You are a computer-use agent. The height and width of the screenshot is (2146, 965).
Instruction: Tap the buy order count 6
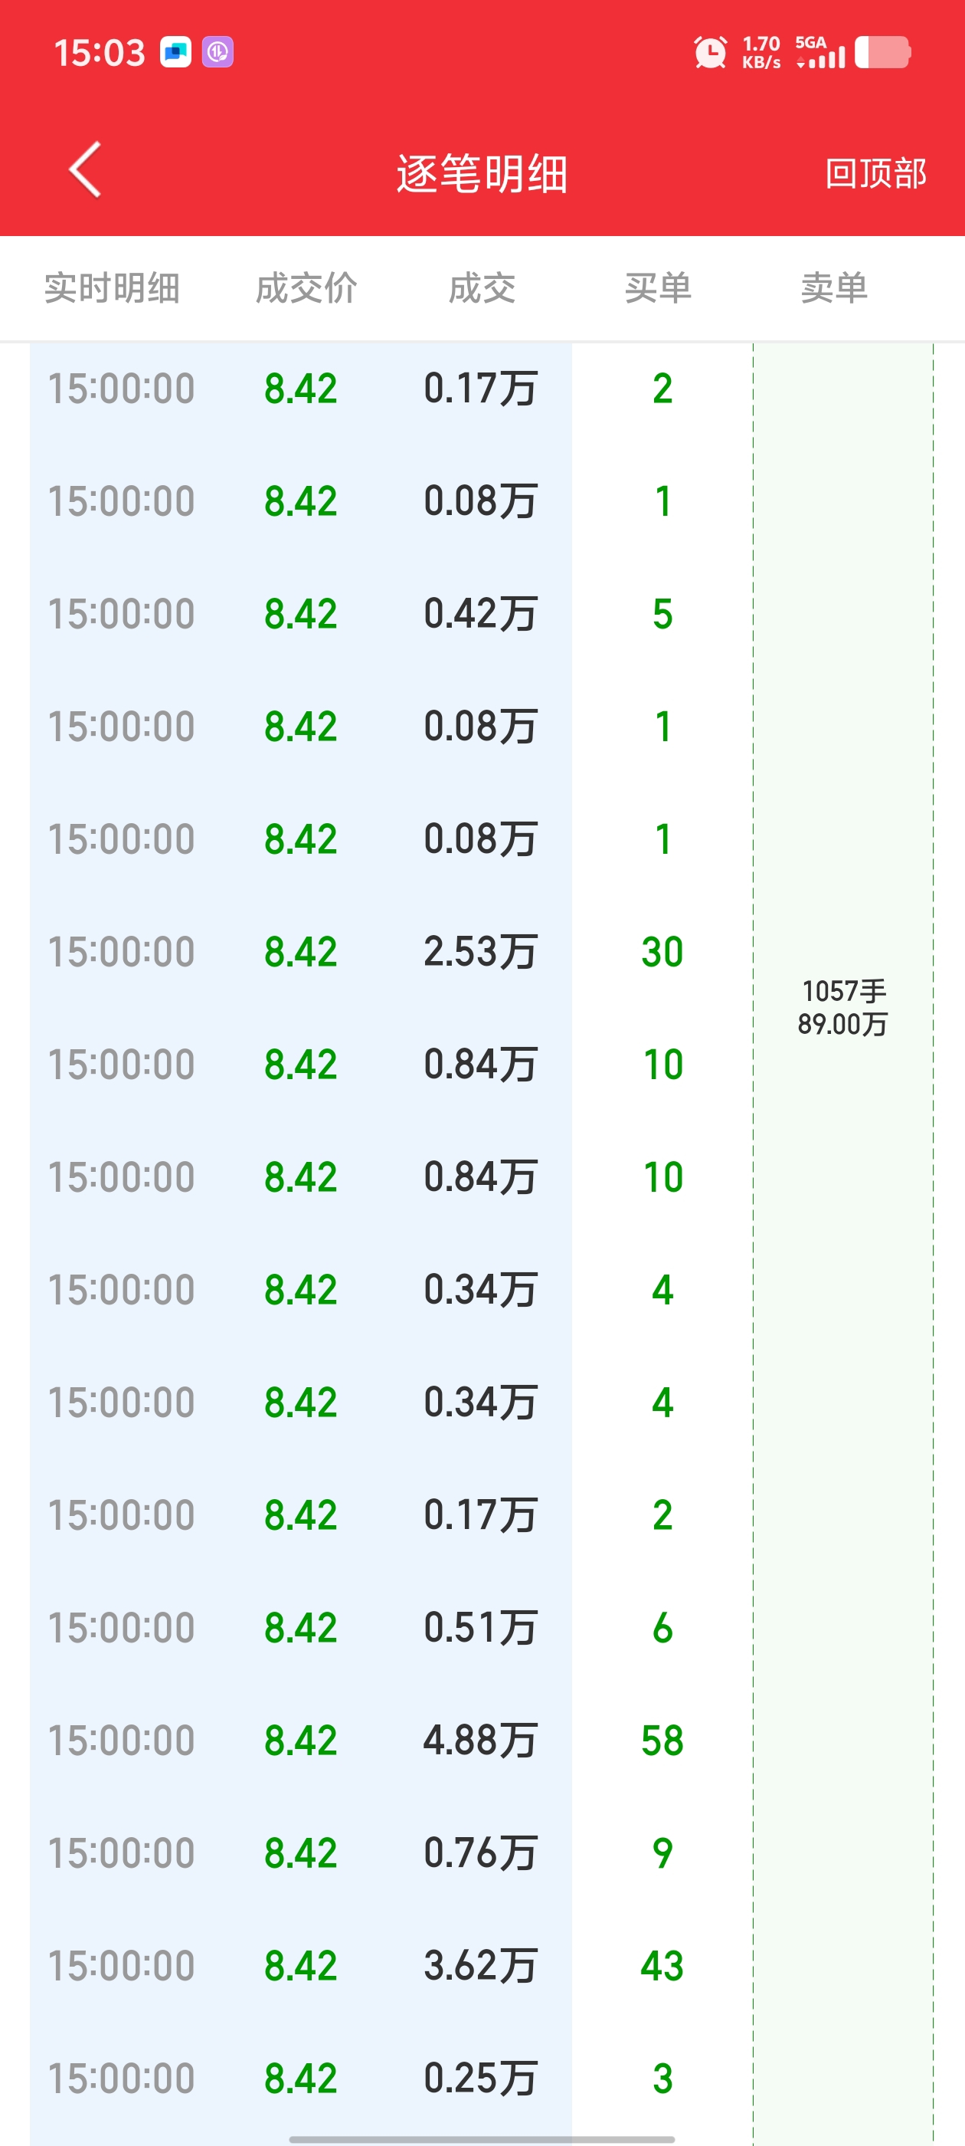[x=662, y=1628]
